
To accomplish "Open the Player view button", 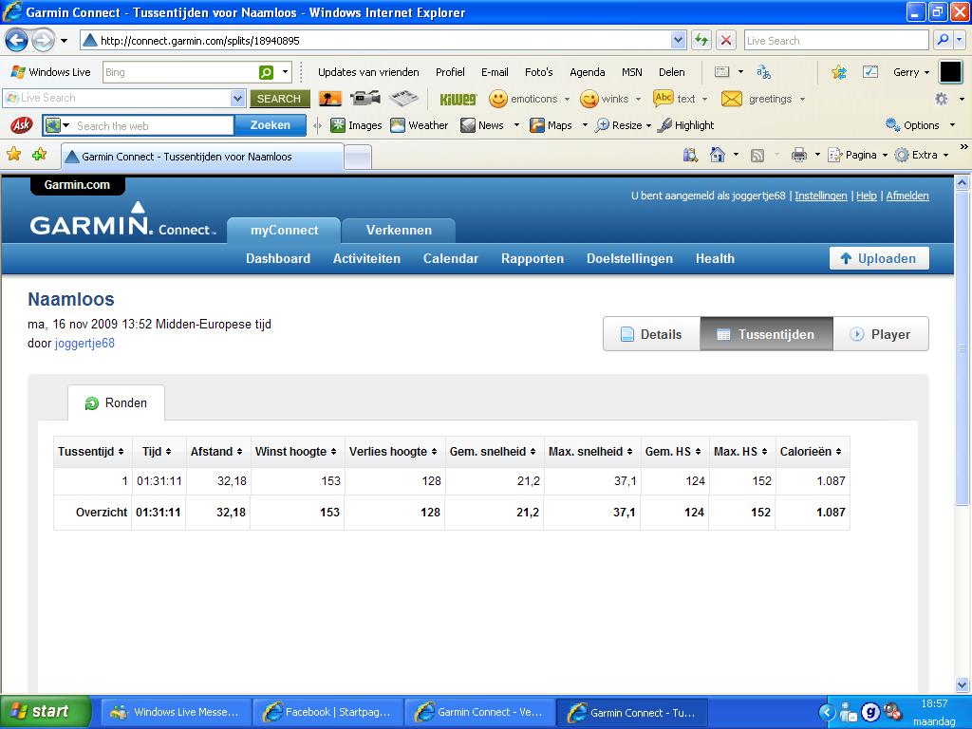I will click(881, 334).
